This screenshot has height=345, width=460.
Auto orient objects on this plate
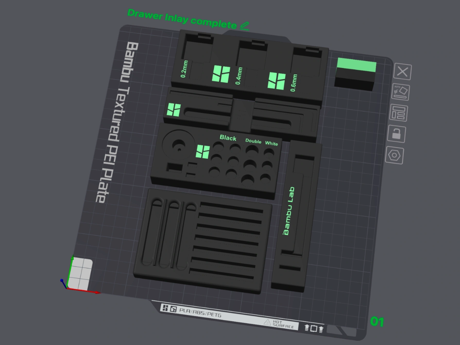(x=401, y=92)
